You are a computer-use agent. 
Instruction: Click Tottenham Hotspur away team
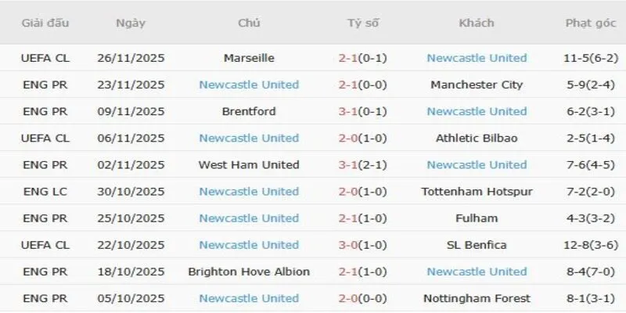pyautogui.click(x=477, y=191)
